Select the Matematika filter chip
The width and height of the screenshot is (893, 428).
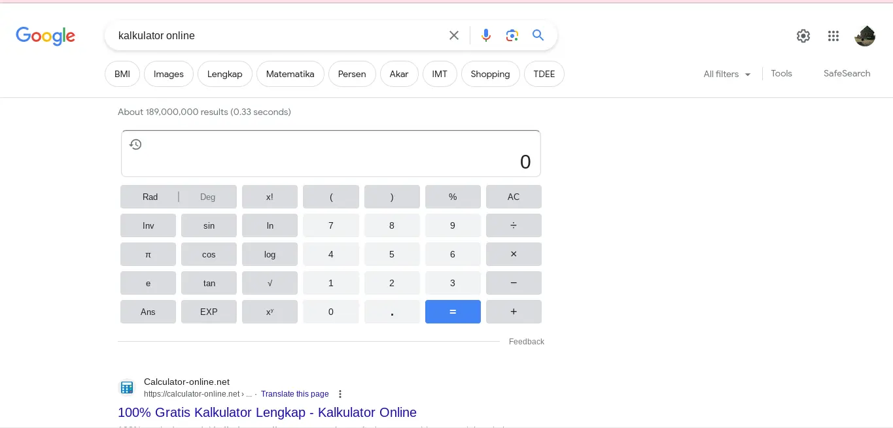[290, 74]
